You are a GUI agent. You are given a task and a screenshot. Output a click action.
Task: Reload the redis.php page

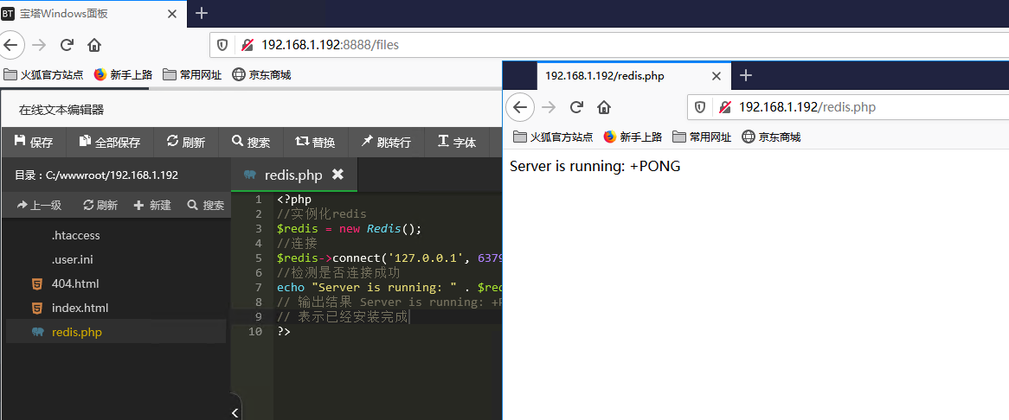coord(576,107)
